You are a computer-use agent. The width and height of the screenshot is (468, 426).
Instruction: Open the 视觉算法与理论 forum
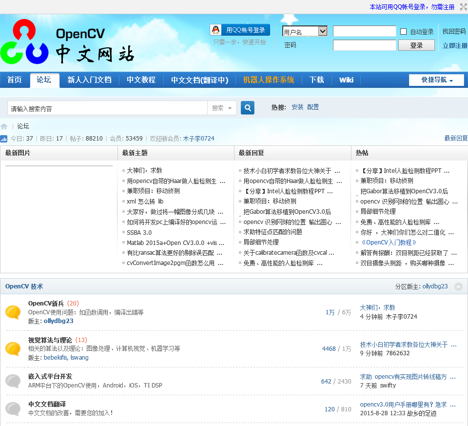pos(50,340)
